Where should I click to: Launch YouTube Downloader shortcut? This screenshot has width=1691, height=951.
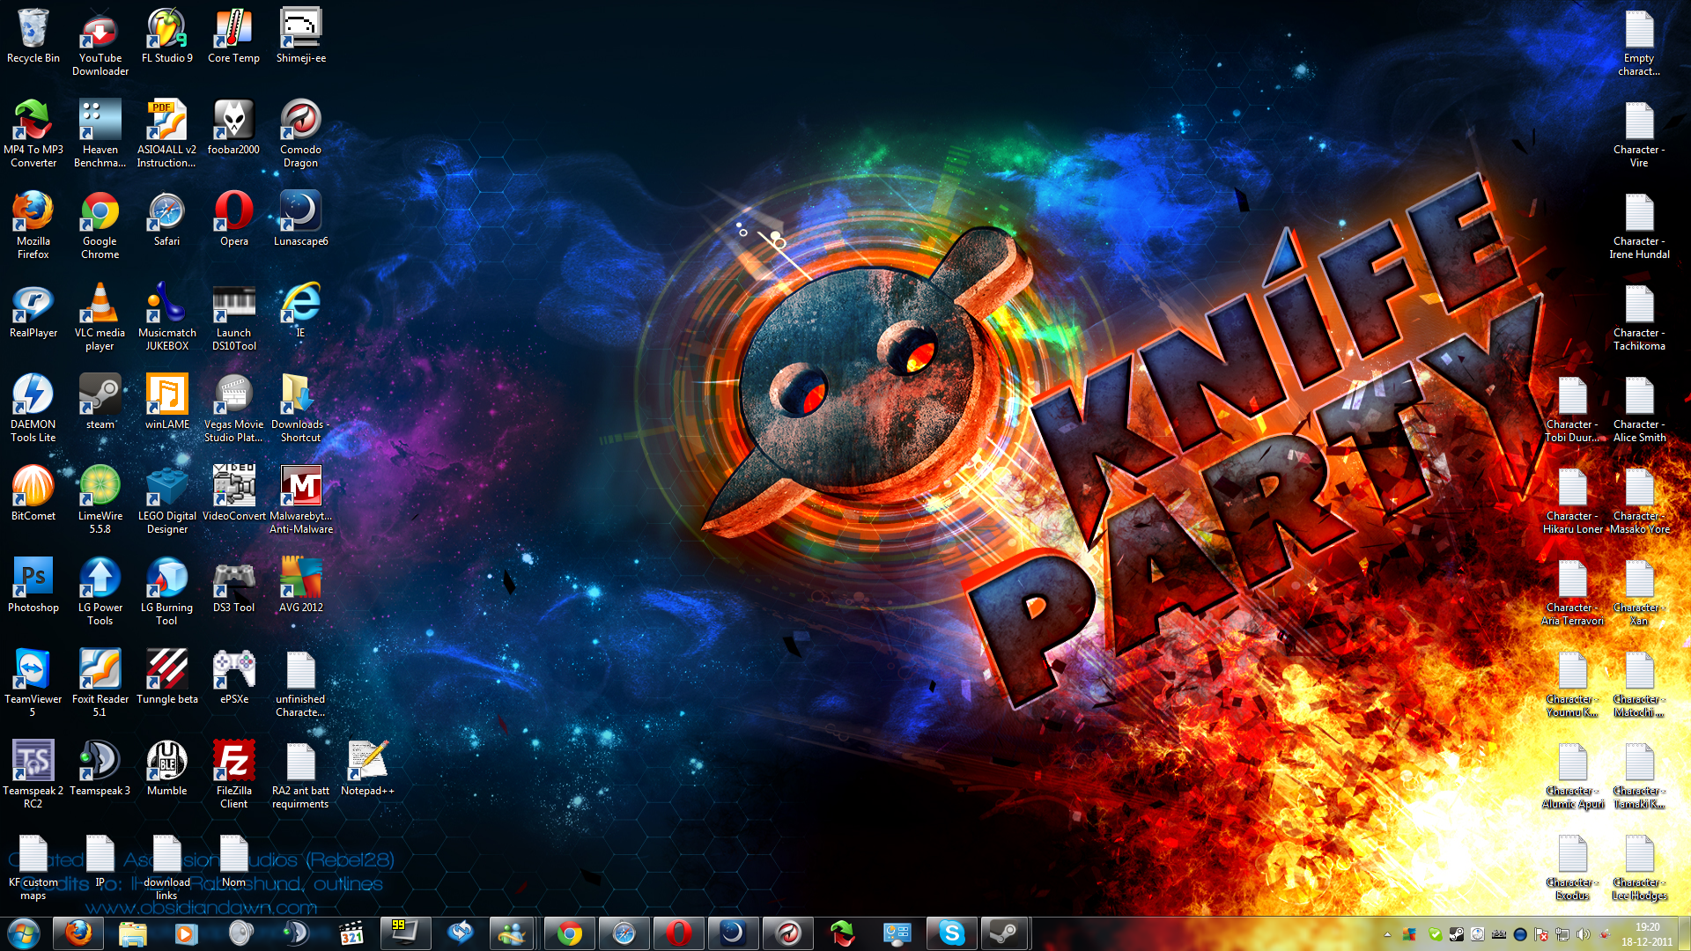100,43
